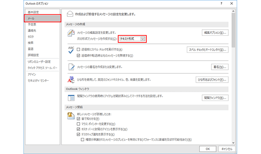
Task: Click the OK button
Action: (208, 149)
